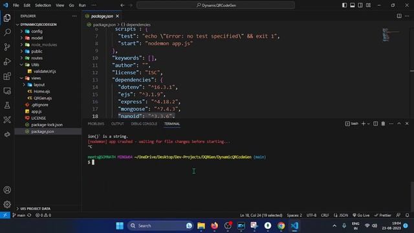Viewport: 414px width, 233px height.
Task: Expand the routes folder
Action: 21,58
